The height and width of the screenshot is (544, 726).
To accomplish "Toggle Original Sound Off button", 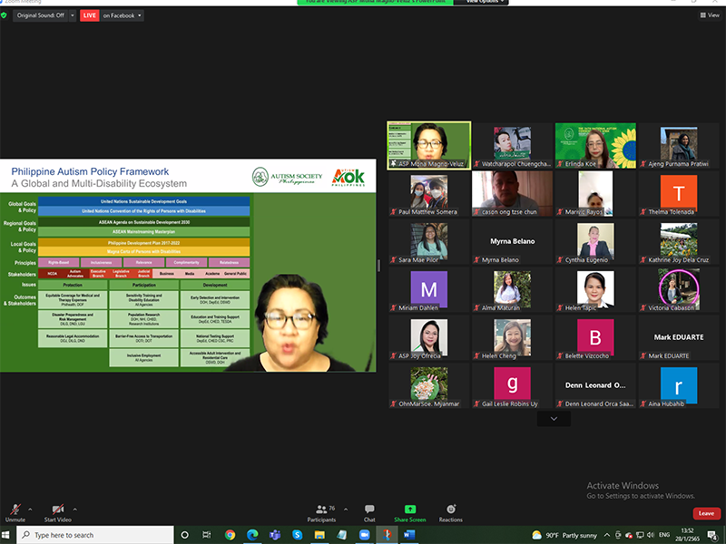I will click(41, 15).
